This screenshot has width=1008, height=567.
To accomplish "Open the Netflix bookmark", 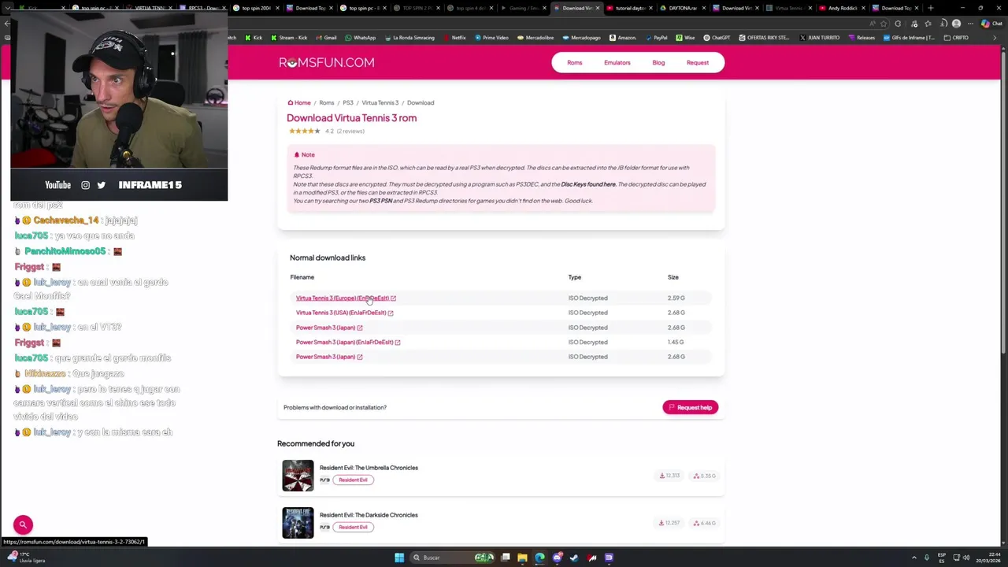I will click(454, 38).
